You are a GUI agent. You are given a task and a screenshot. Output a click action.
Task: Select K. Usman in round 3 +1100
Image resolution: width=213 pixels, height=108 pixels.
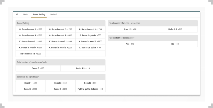90,41
